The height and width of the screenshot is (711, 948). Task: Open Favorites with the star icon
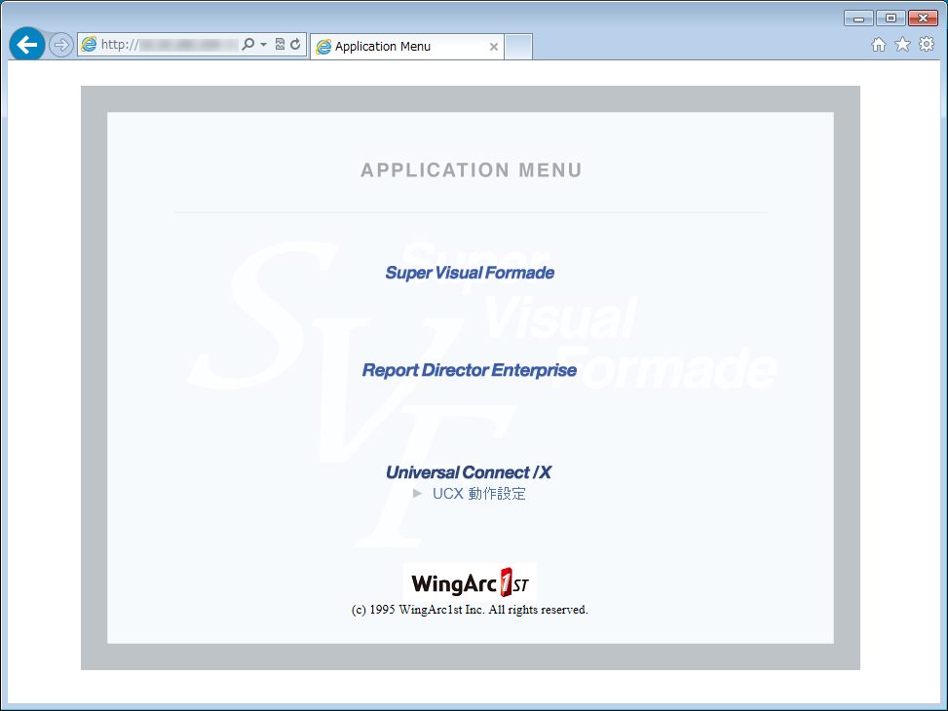(902, 44)
